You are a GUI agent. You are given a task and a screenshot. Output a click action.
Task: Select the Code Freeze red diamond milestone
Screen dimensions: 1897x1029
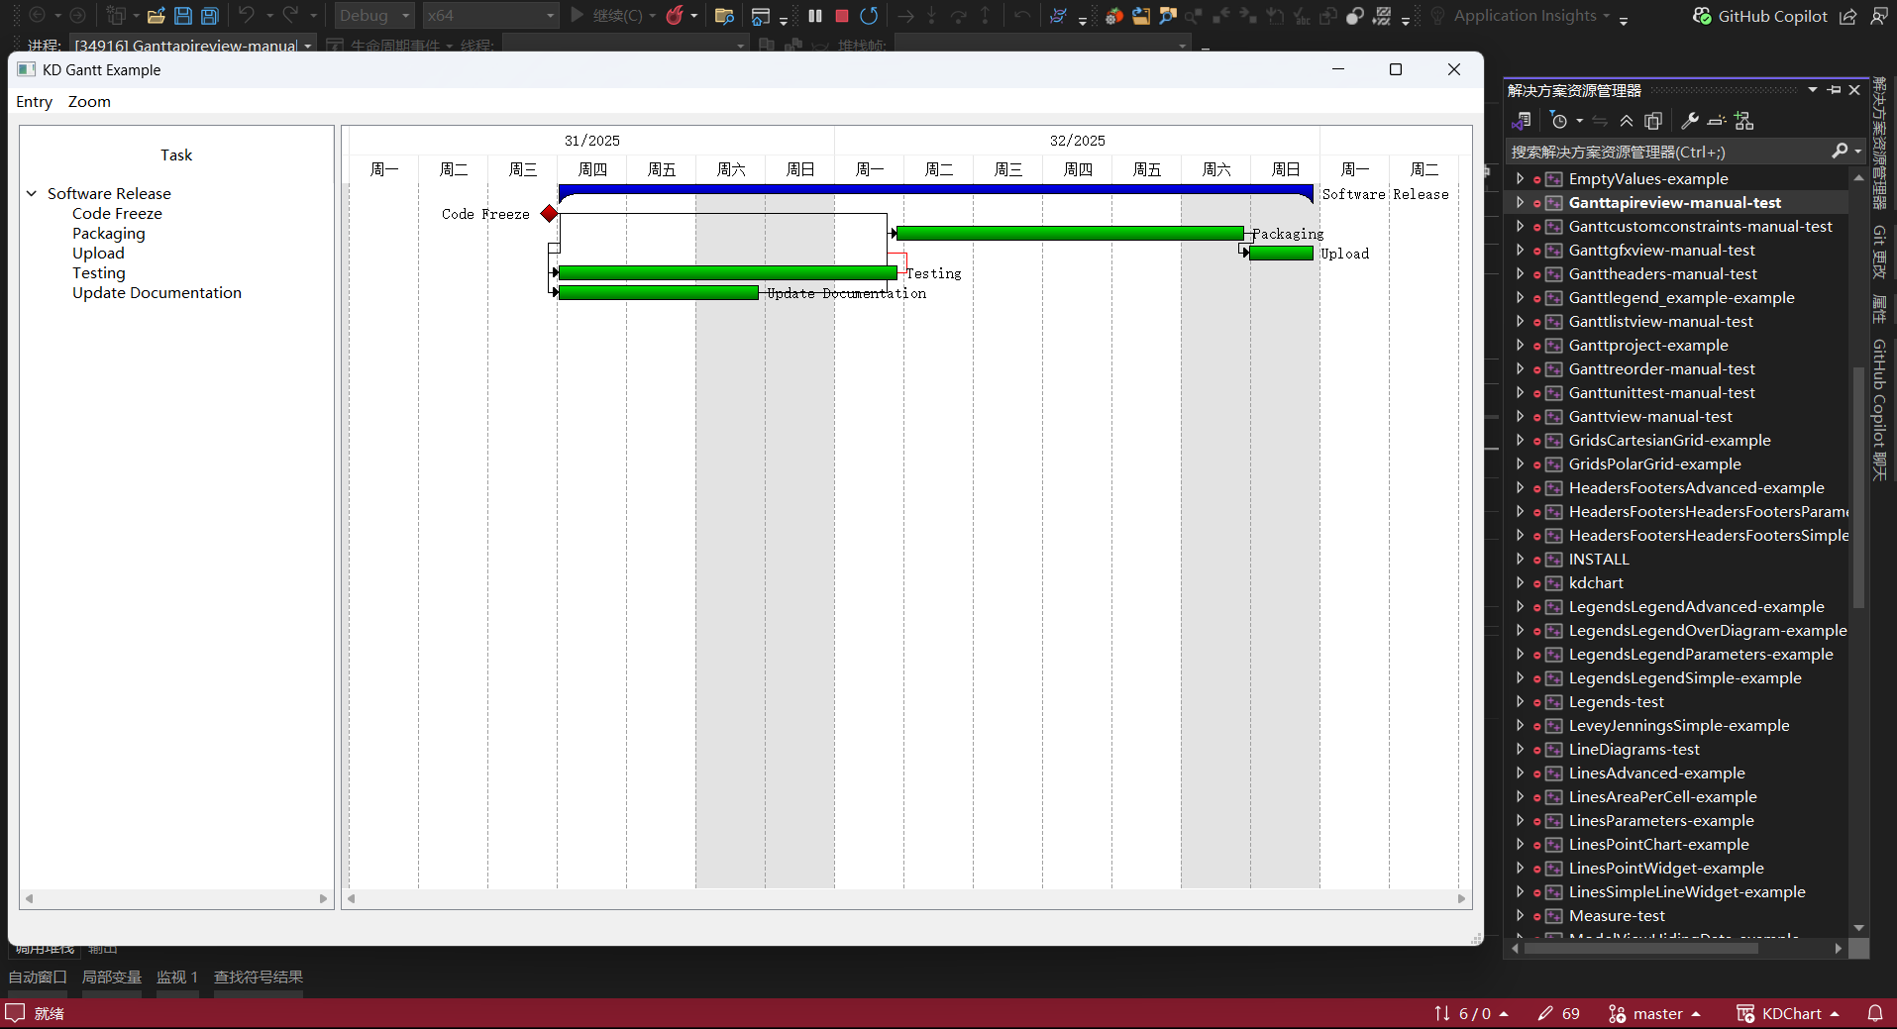click(x=549, y=213)
